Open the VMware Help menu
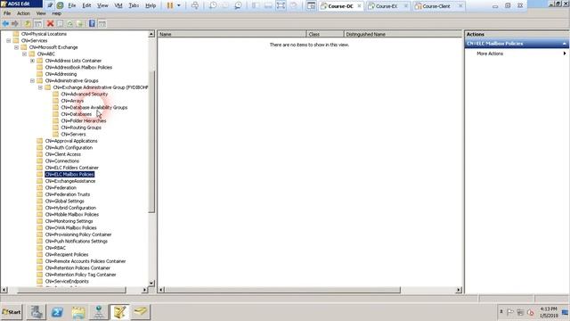This screenshot has width=570, height=321. (151, 5)
